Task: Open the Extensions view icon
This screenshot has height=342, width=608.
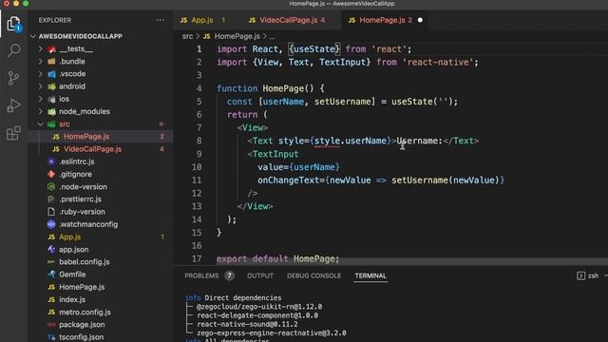Action: tap(13, 133)
